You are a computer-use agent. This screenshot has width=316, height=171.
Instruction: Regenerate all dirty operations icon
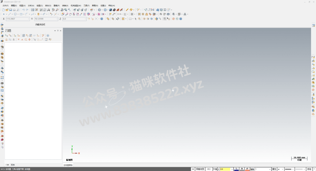coord(19,35)
